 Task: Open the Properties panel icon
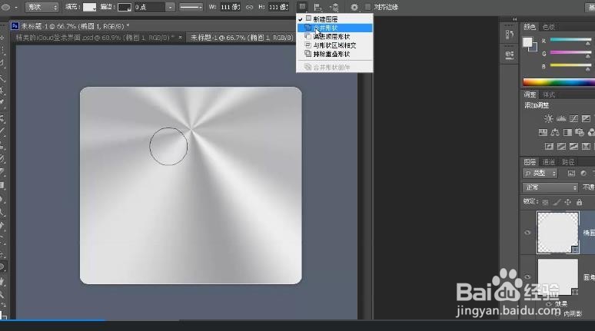(509, 55)
